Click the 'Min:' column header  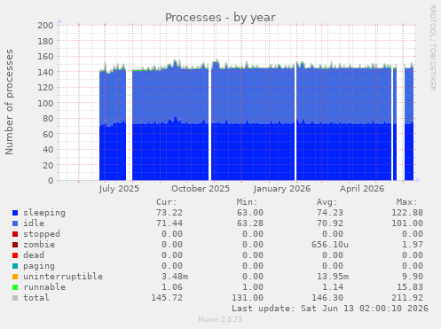247,202
